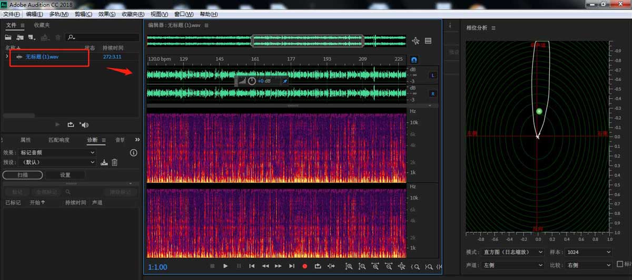
Task: Click the save preset icon beside preset dropdown
Action: click(104, 162)
